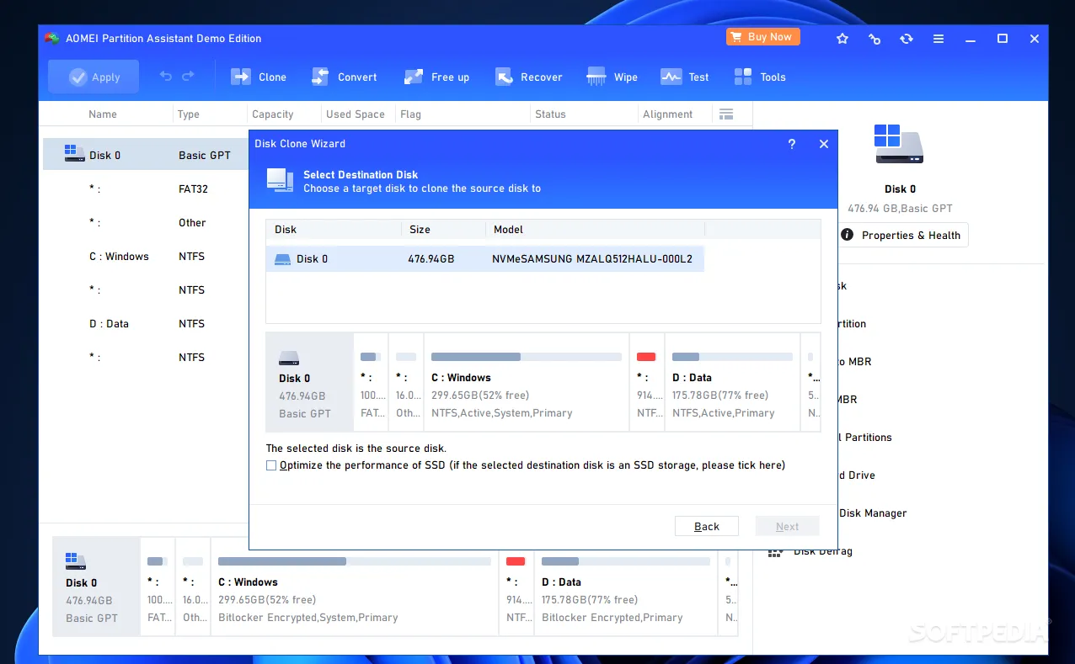Image resolution: width=1075 pixels, height=664 pixels.
Task: Click the help question mark in wizard
Action: click(x=791, y=144)
